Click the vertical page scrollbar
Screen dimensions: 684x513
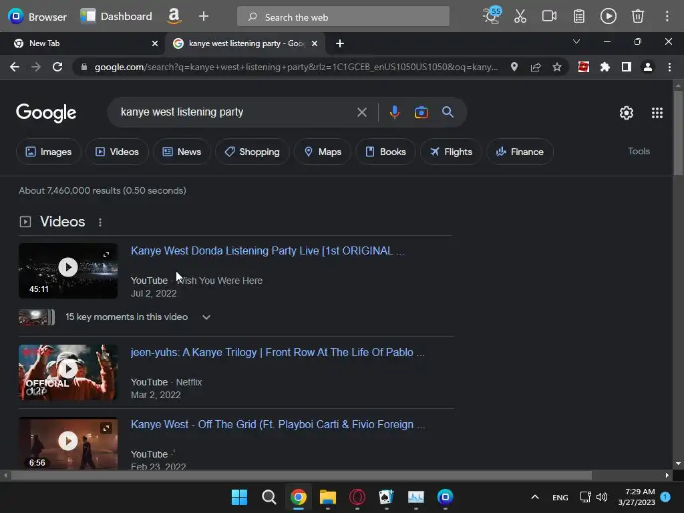click(678, 133)
